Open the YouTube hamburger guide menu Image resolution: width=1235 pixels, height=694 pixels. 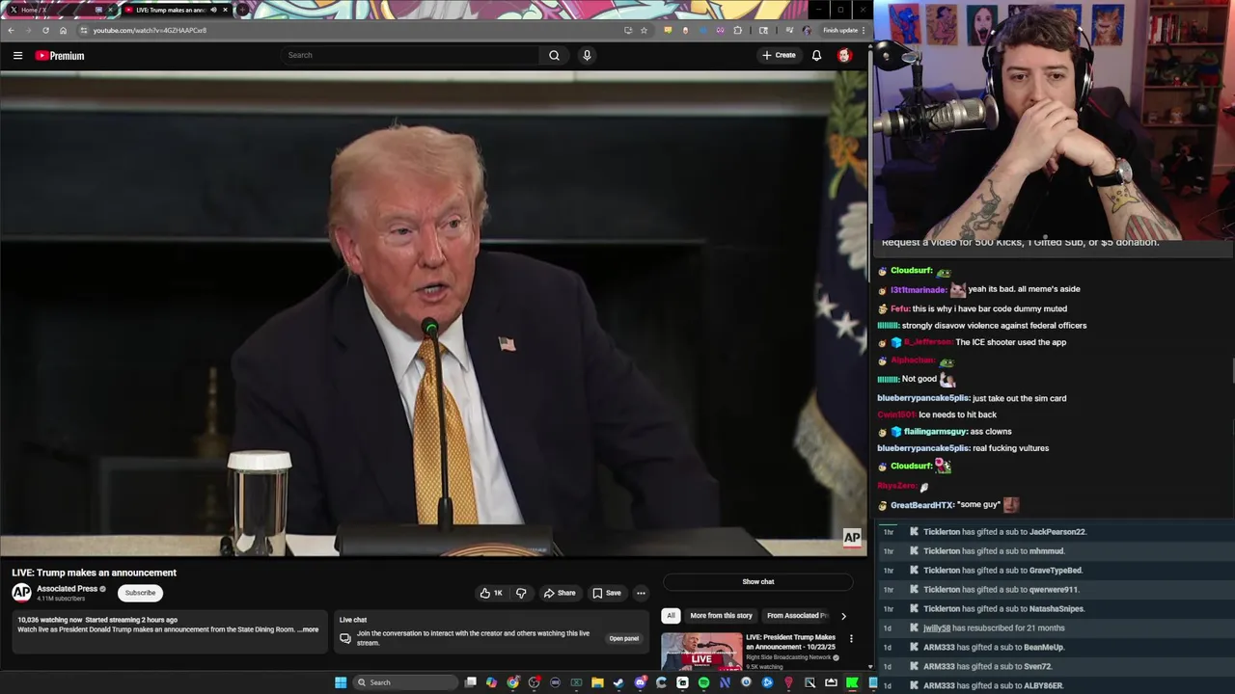pyautogui.click(x=17, y=56)
